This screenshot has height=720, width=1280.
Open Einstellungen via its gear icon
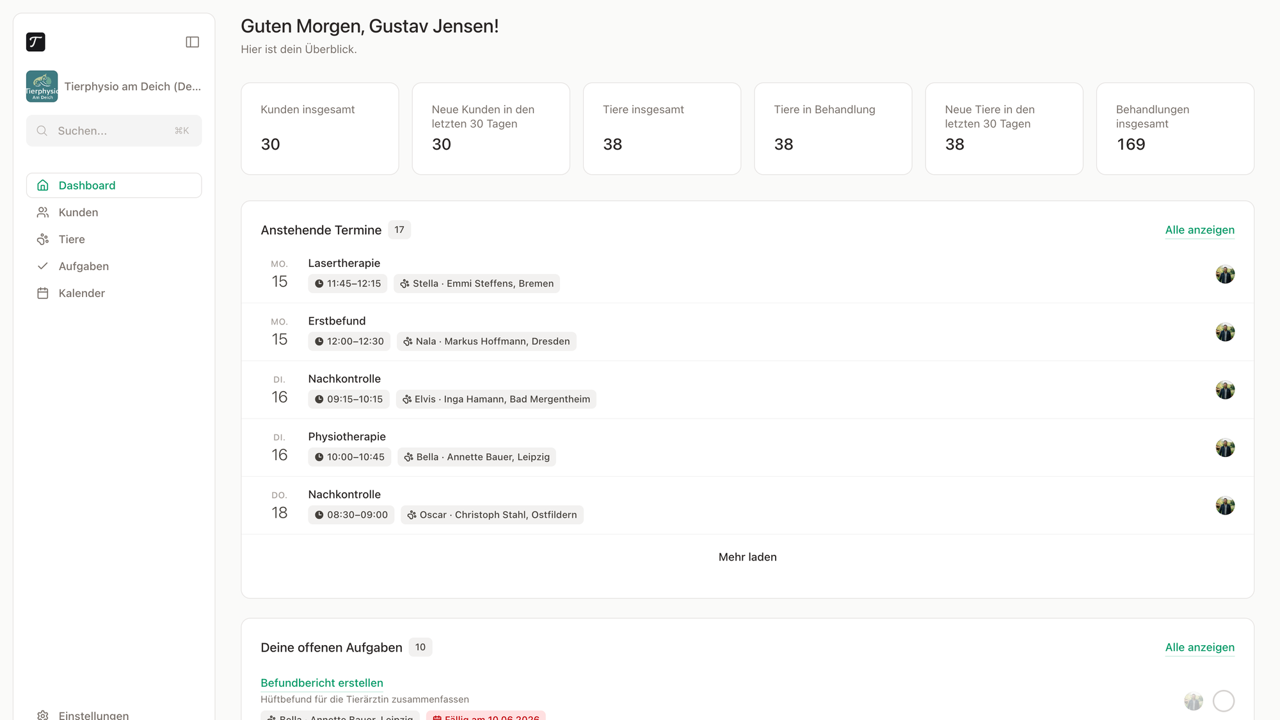click(x=43, y=715)
